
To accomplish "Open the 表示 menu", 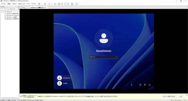I will 15,4.
